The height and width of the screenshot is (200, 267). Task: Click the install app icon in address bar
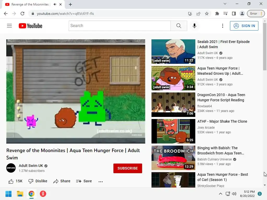tap(190, 14)
